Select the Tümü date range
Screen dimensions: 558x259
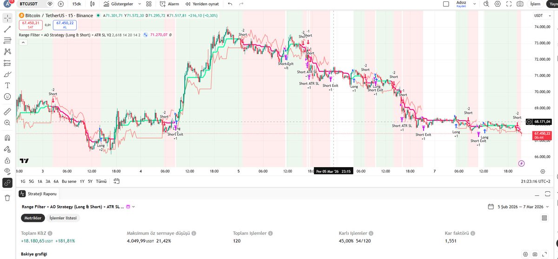pos(101,181)
